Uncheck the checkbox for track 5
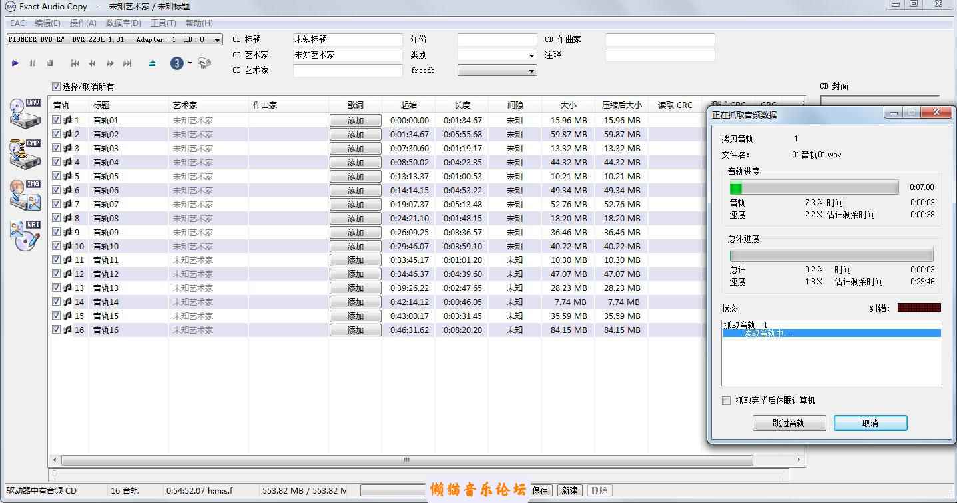957x503 pixels. (57, 176)
